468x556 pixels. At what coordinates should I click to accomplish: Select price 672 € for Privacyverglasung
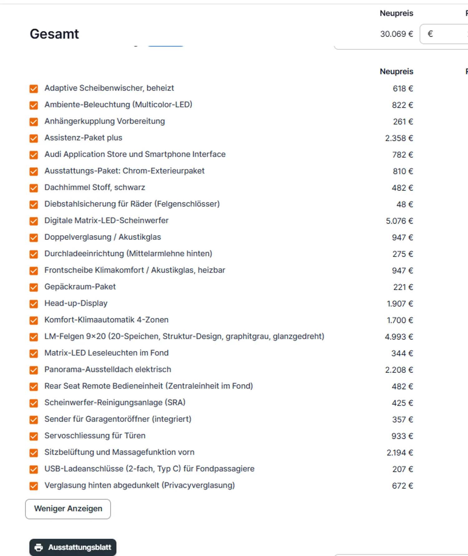coord(402,486)
